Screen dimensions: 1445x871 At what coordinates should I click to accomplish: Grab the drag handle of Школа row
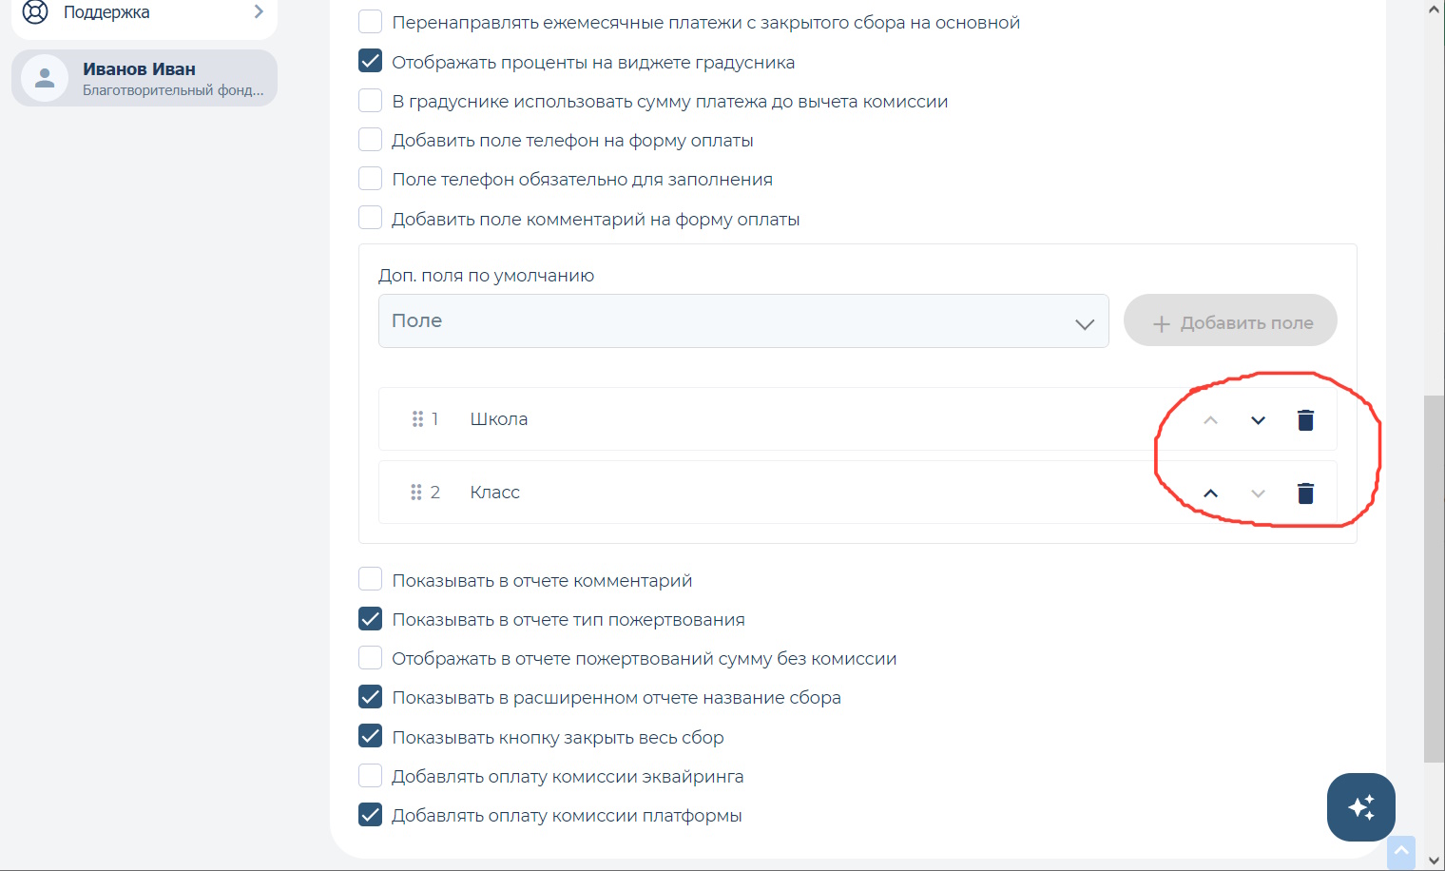click(417, 419)
